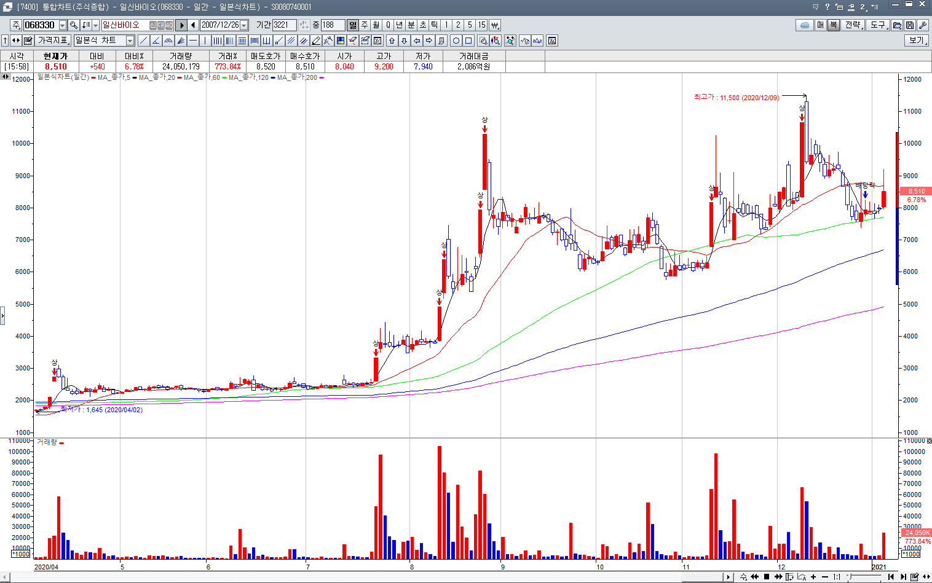
Task: Select the horizontal line drawing tool
Action: [193, 41]
